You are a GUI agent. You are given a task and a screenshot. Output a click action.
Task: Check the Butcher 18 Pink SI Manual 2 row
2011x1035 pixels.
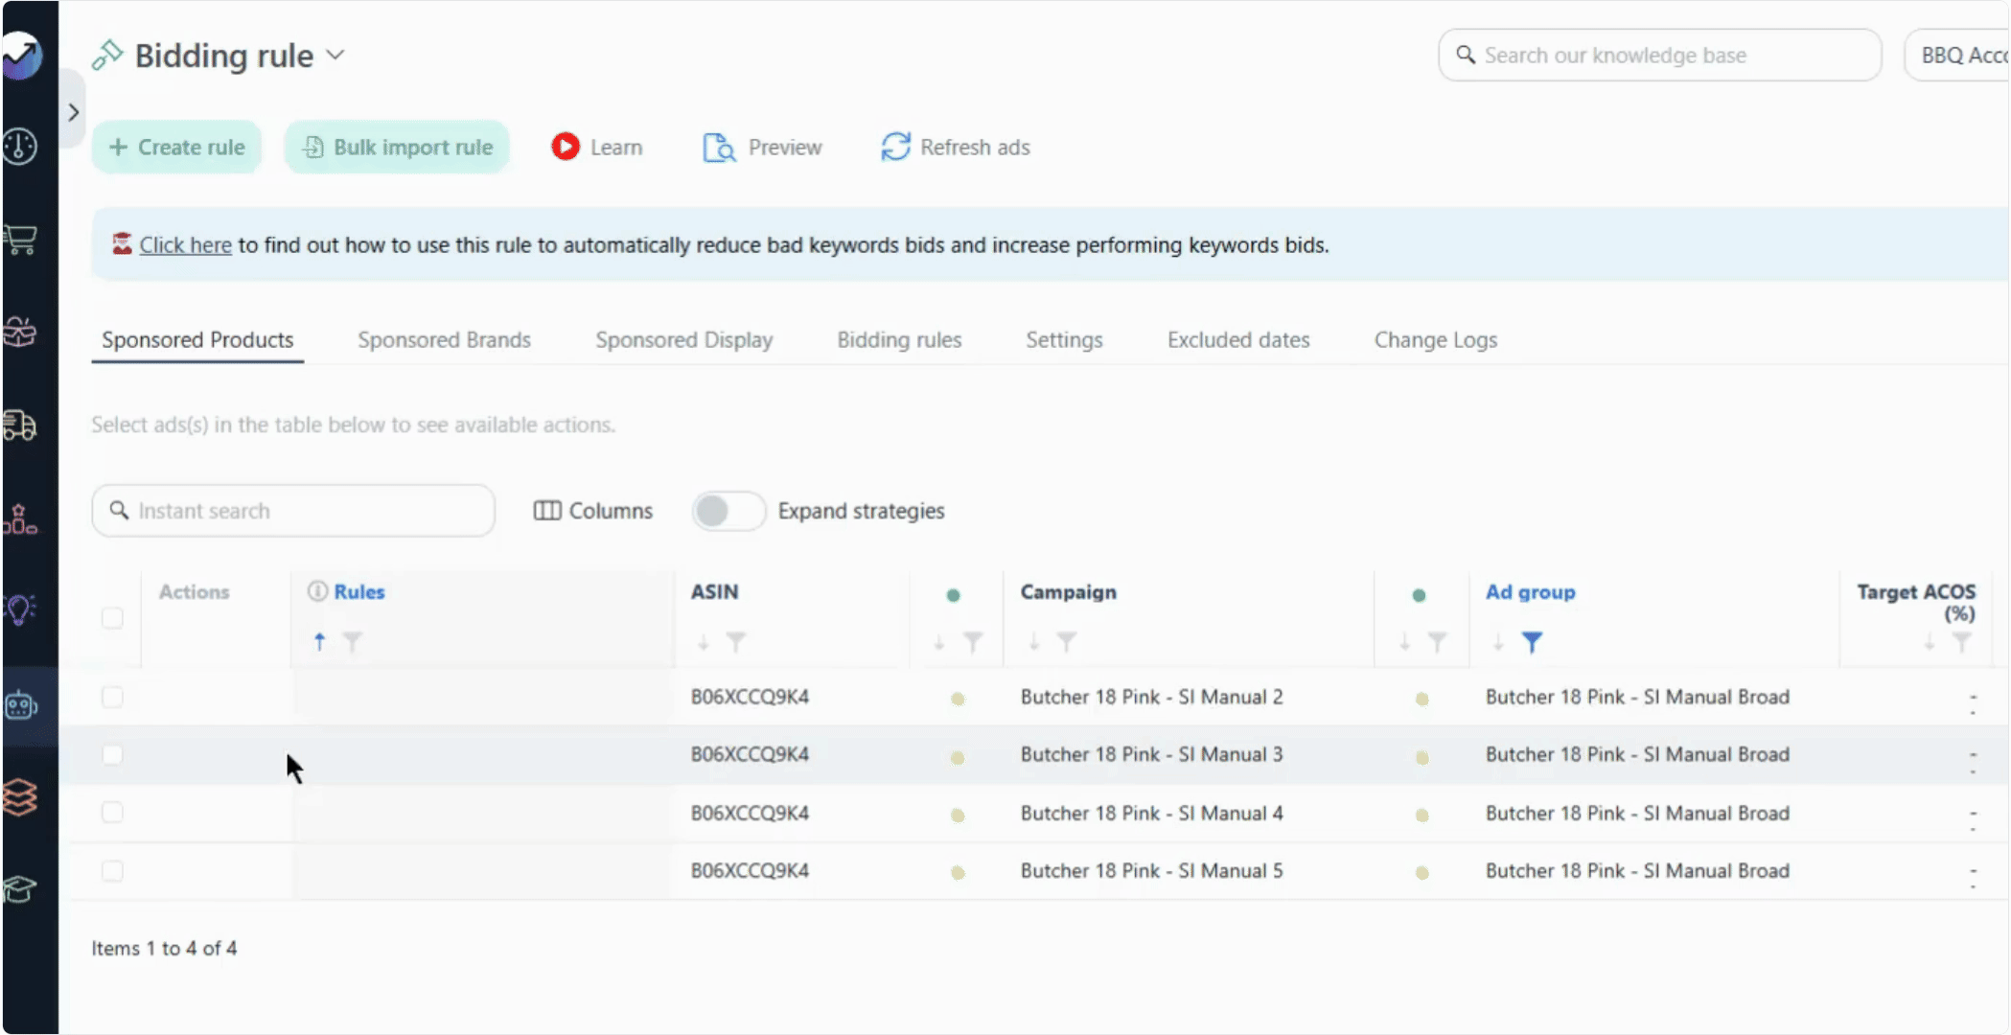click(x=112, y=697)
